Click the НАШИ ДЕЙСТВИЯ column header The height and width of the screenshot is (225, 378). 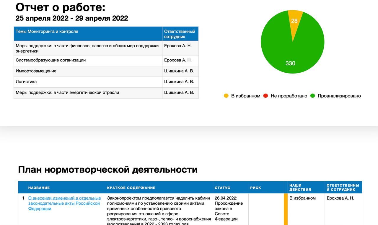pos(300,187)
